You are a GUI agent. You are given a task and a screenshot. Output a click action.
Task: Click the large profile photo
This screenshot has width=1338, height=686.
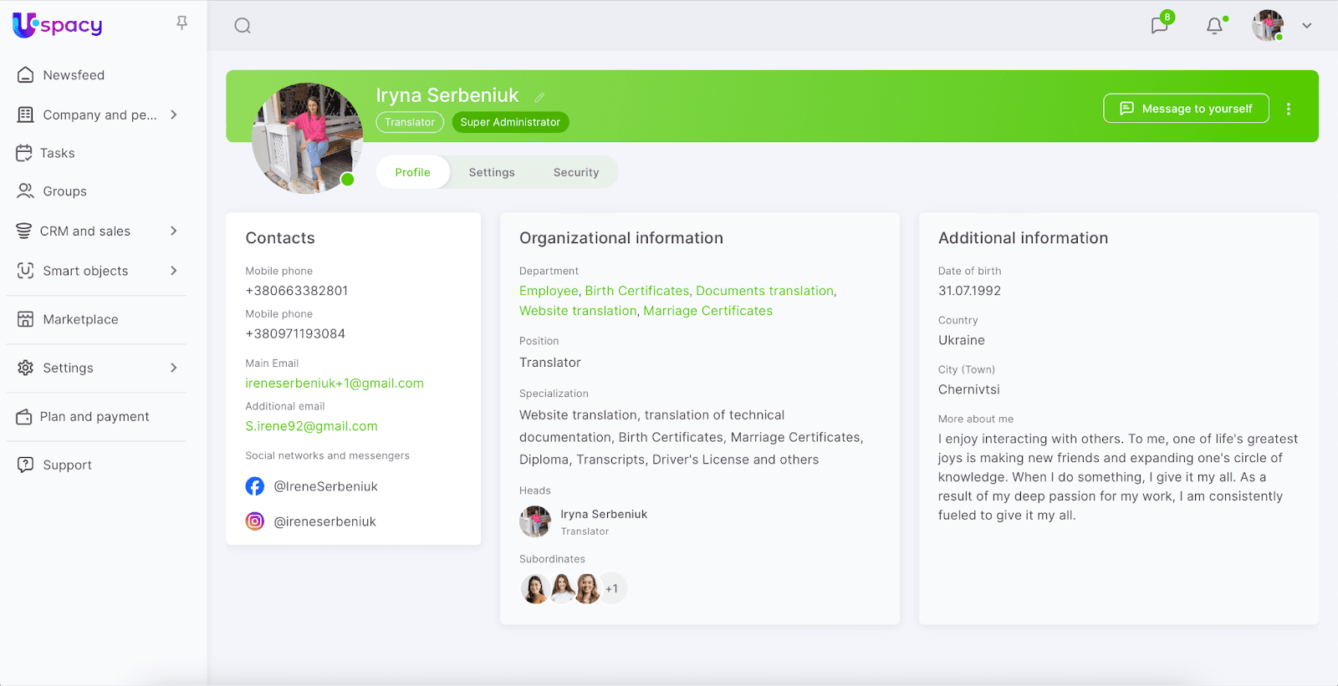[x=307, y=138]
